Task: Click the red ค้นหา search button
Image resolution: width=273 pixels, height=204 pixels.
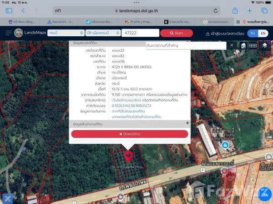Action: tap(176, 33)
